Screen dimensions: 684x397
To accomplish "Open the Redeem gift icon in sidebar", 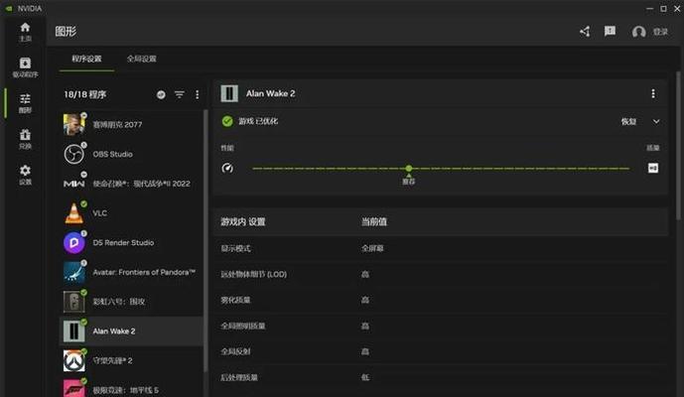I will [x=25, y=139].
